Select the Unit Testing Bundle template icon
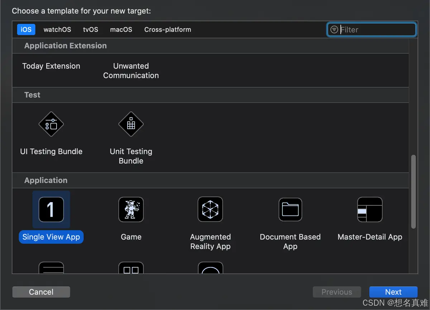Viewport: 430px width, 310px height. tap(131, 124)
